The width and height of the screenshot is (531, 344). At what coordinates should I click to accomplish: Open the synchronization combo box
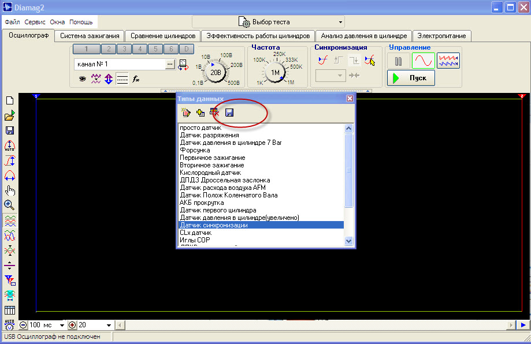point(331,76)
